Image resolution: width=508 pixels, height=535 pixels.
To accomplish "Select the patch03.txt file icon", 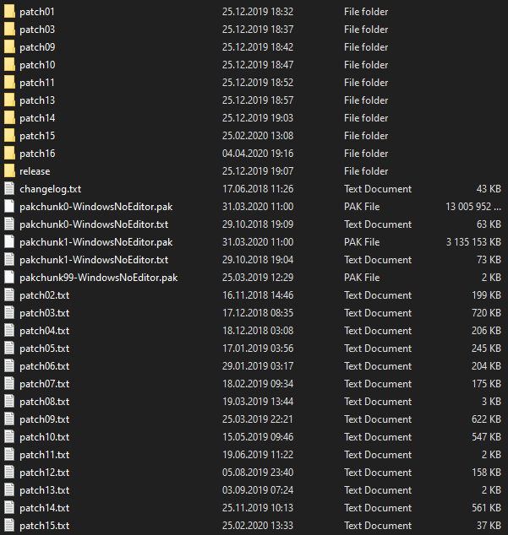I will click(9, 313).
